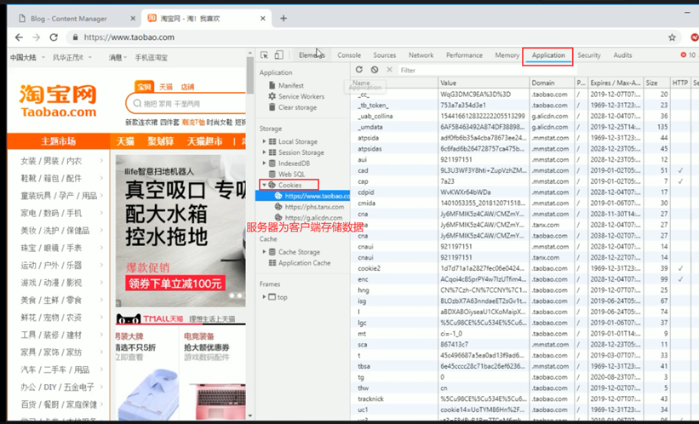Screen dimensions: 699x424
Task: Switch to the Security tab
Action: tap(589, 54)
